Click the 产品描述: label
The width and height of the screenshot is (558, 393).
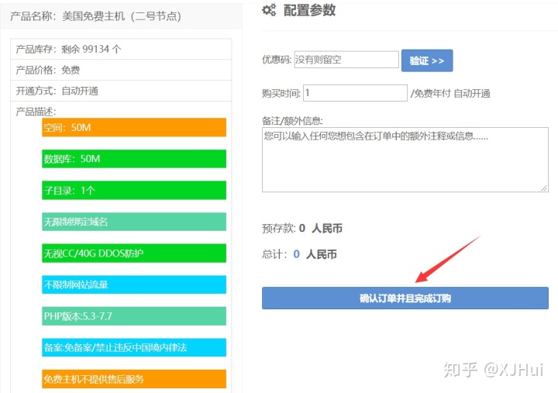[36, 112]
